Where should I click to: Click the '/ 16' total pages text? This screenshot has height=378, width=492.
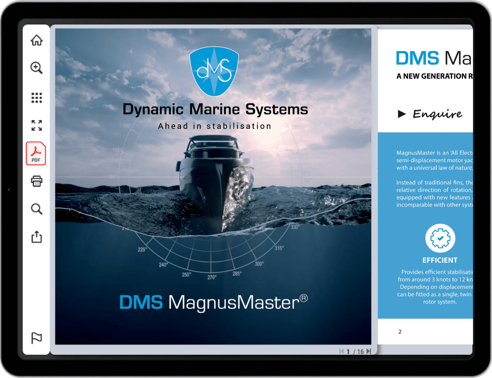[x=359, y=352]
